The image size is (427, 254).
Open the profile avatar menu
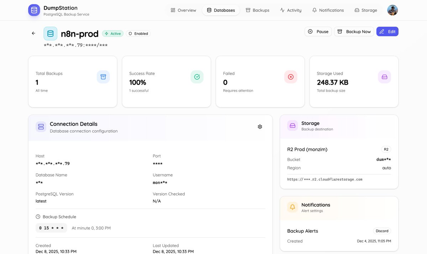pyautogui.click(x=392, y=10)
